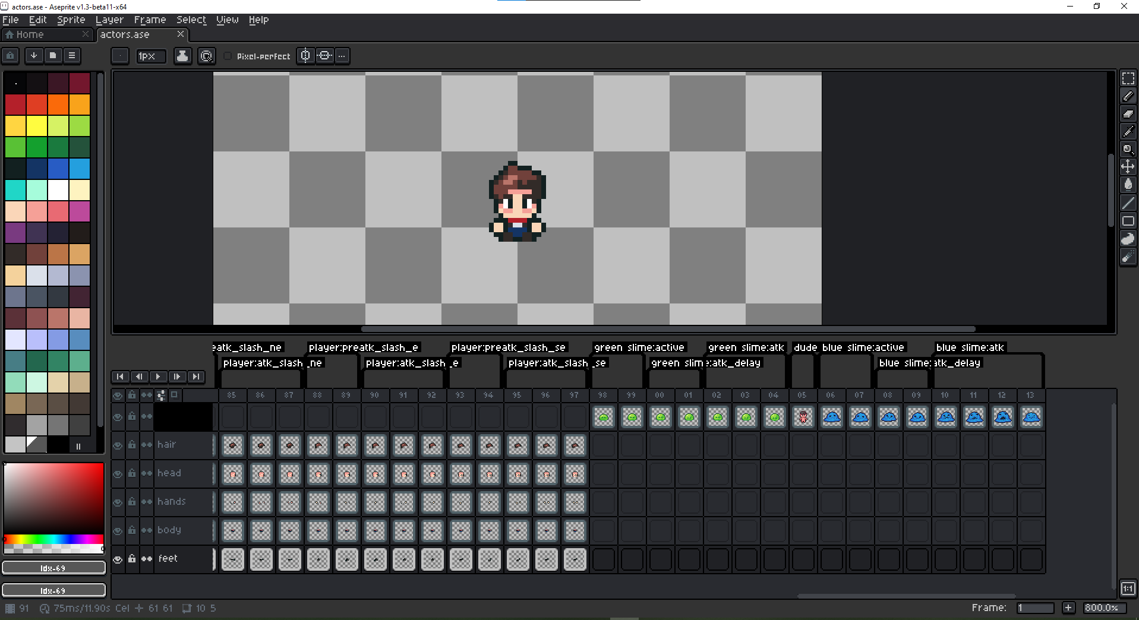Image resolution: width=1139 pixels, height=620 pixels.
Task: Select the Paint Bucket tool
Action: [x=1128, y=185]
